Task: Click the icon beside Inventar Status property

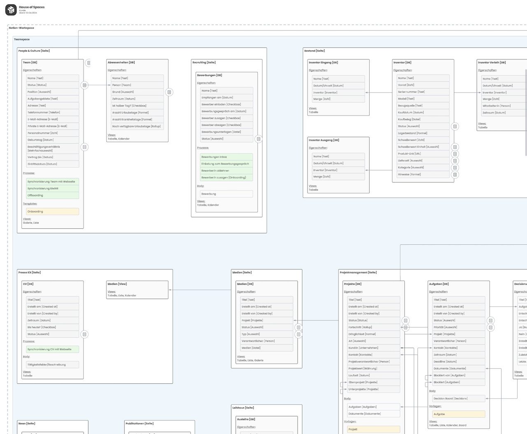Action: [455, 126]
